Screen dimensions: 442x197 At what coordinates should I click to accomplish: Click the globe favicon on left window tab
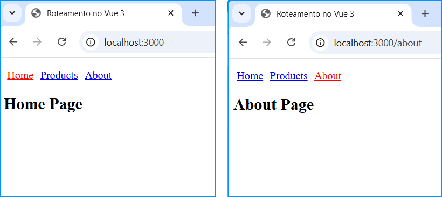[x=36, y=13]
